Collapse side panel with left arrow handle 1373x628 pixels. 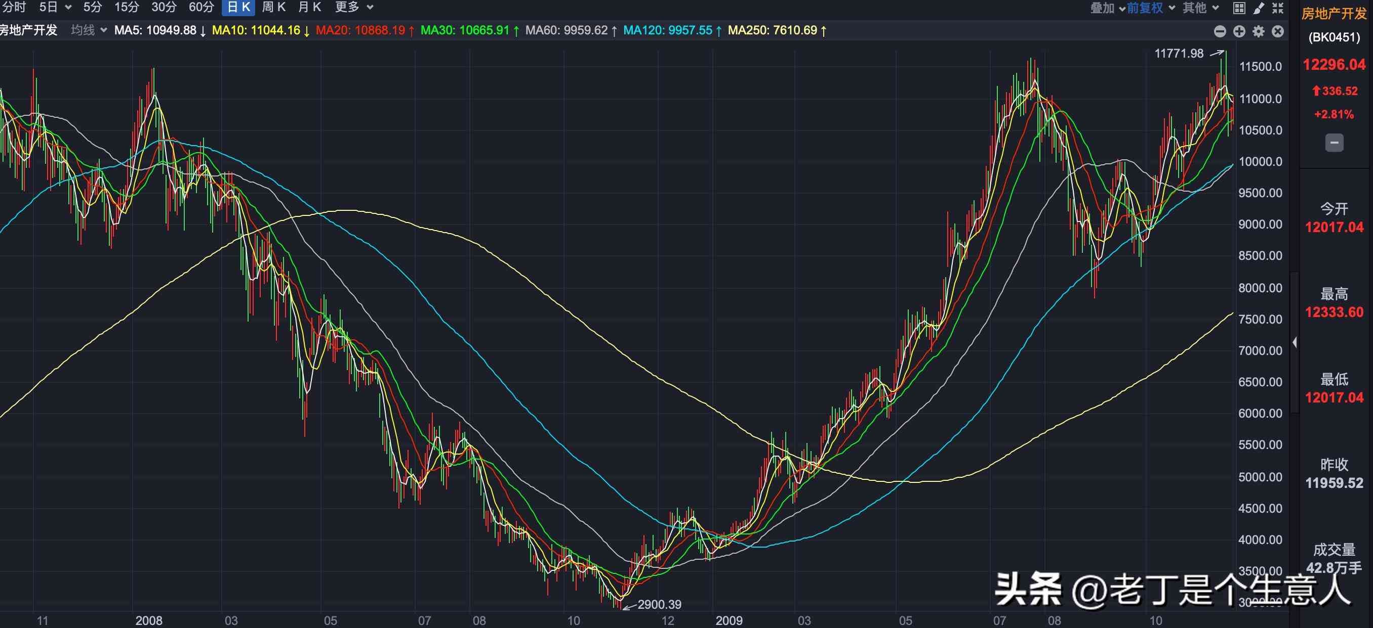pos(1295,342)
